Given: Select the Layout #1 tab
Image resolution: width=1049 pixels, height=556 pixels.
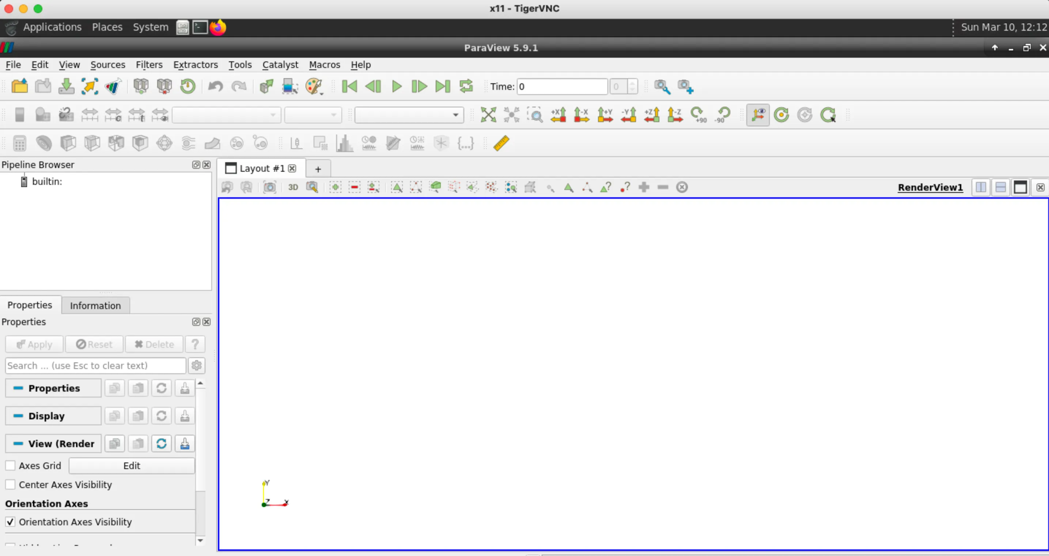Looking at the screenshot, I should pyautogui.click(x=261, y=168).
